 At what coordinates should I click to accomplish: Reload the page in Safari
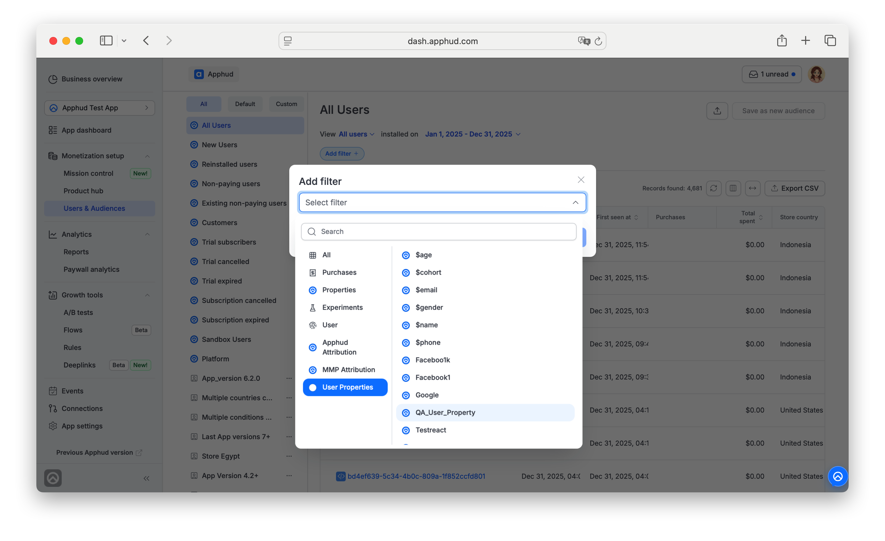598,41
